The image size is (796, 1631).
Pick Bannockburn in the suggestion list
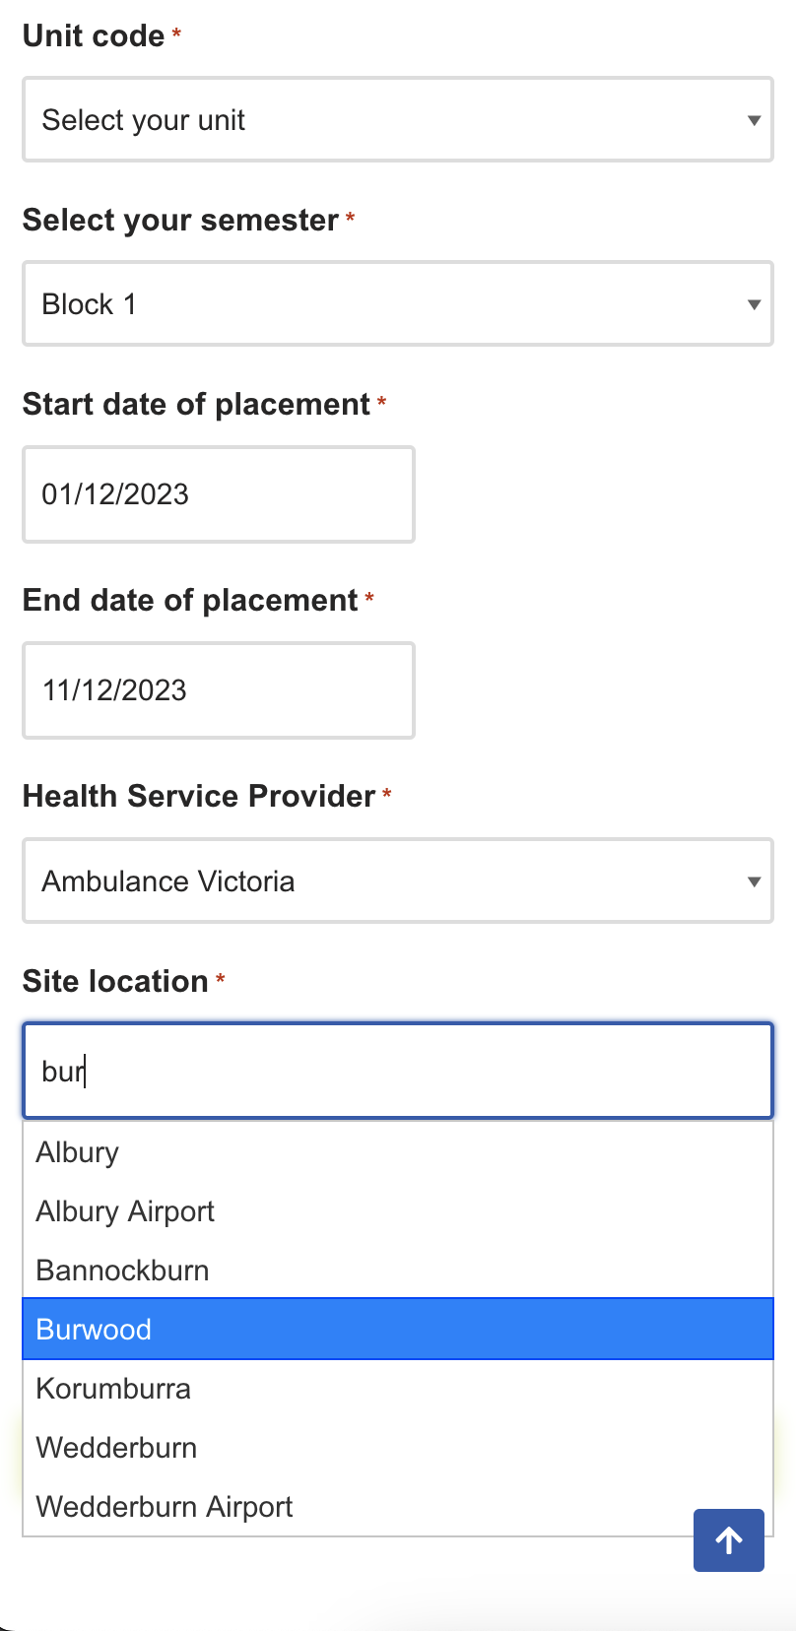pyautogui.click(x=122, y=1271)
